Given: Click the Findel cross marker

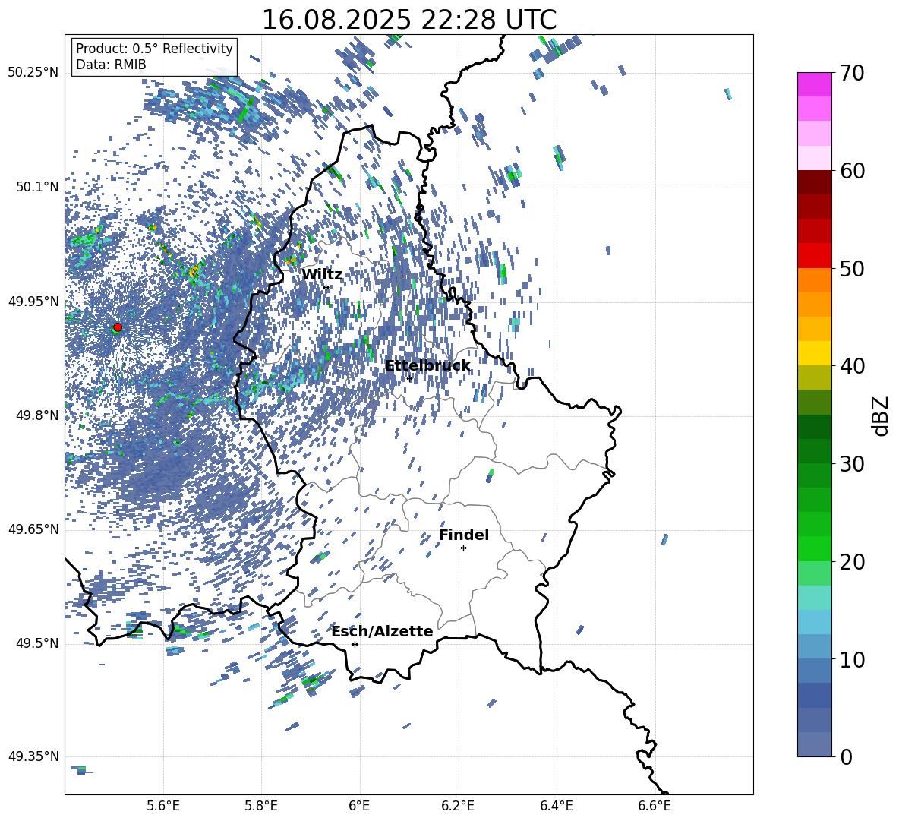Looking at the screenshot, I should point(463,548).
